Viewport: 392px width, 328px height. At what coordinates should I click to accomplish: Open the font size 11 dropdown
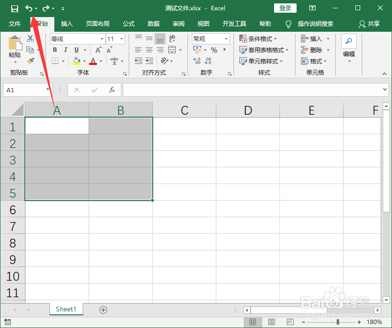pos(121,39)
